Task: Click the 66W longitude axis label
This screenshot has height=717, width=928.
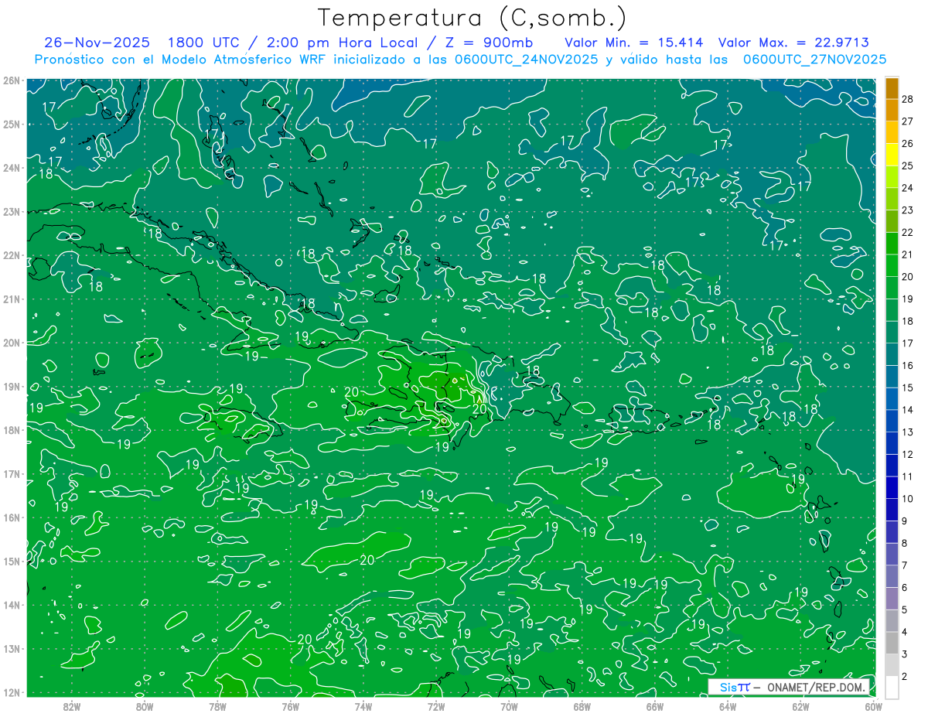Action: (654, 705)
